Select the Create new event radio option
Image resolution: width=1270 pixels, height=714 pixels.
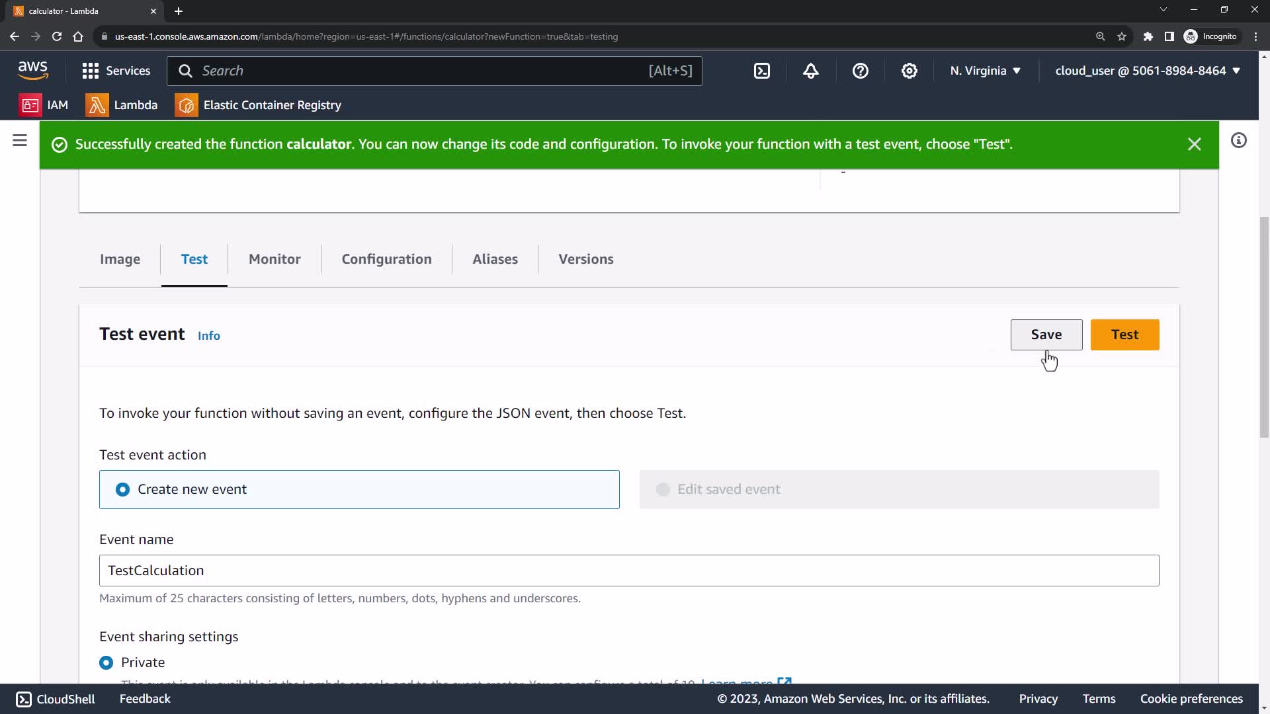(123, 490)
